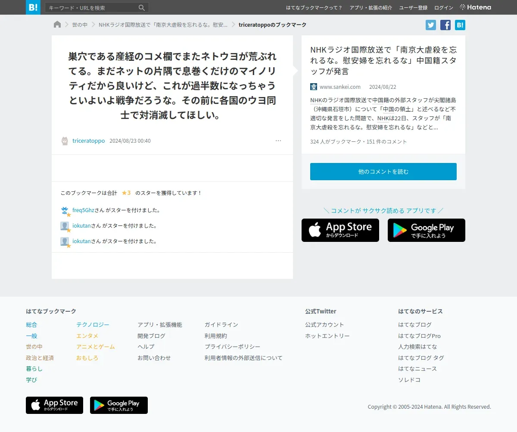Open footer category 暮らし
The image size is (517, 432).
(34, 369)
